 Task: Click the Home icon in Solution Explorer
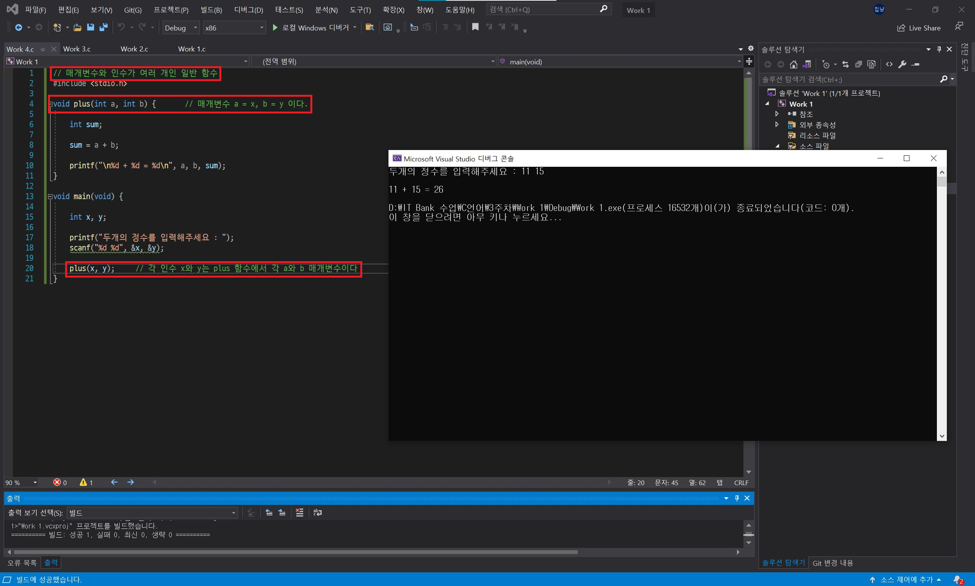(x=793, y=64)
